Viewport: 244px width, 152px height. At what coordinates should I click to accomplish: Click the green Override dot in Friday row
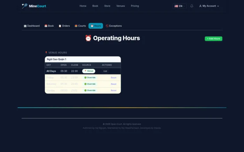85,78
